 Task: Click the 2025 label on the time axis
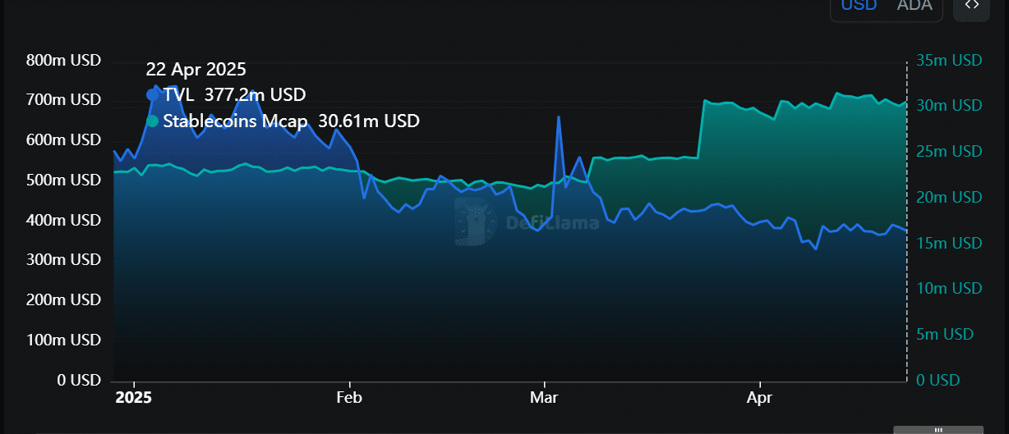[133, 397]
